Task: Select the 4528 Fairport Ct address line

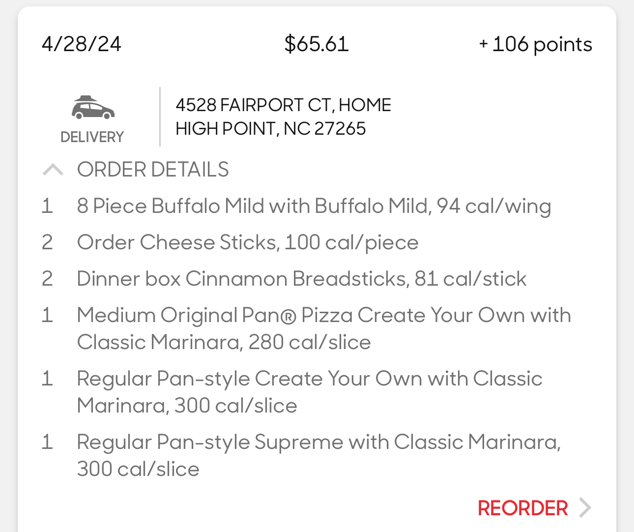Action: [x=283, y=105]
